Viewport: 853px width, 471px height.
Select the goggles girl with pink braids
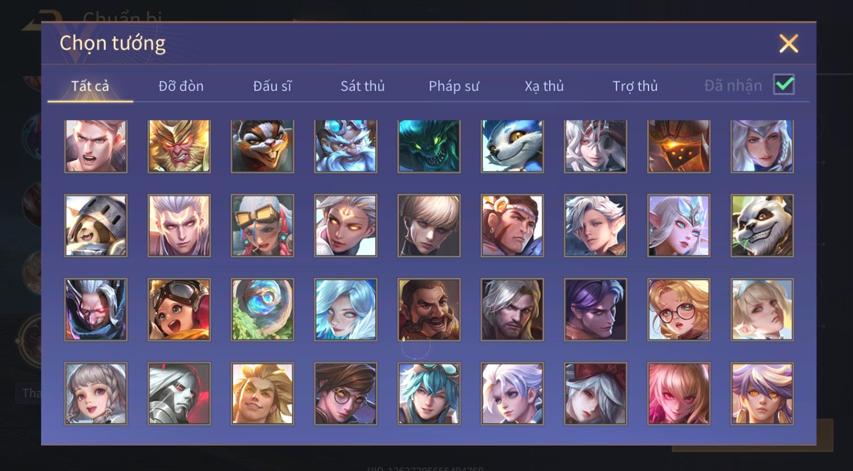tap(262, 226)
